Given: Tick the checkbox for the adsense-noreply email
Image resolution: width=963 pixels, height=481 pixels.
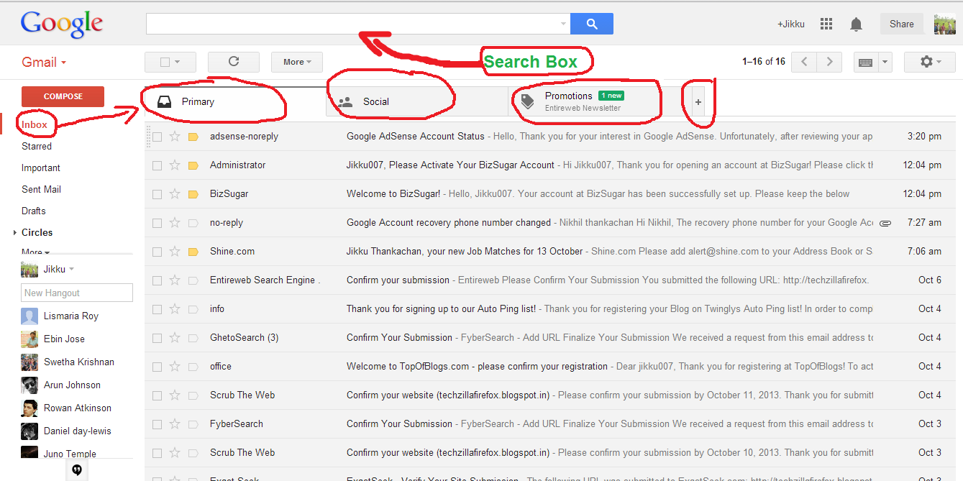Looking at the screenshot, I should coord(157,137).
